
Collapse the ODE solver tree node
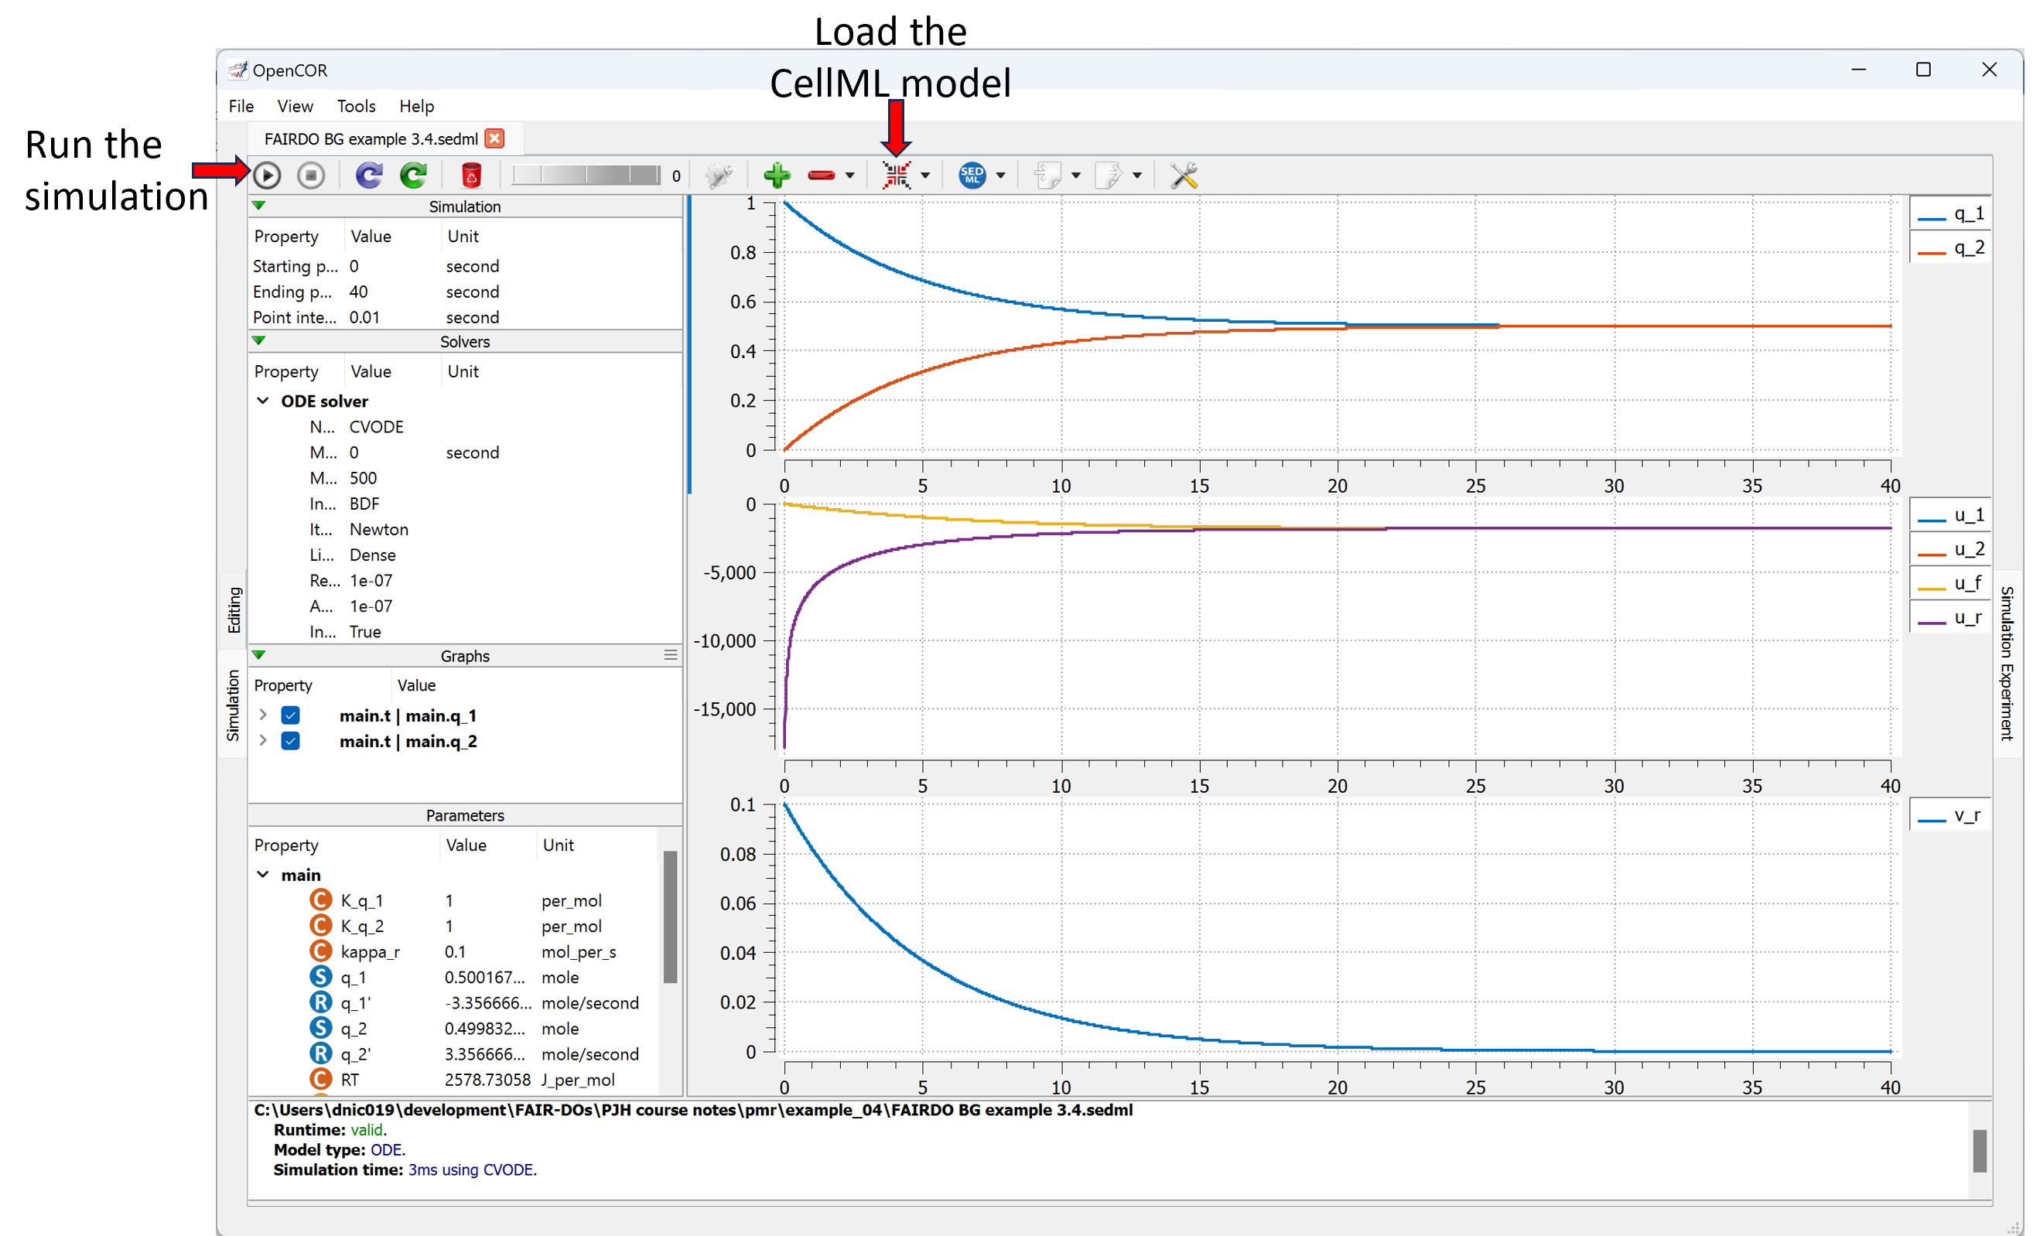[x=263, y=401]
